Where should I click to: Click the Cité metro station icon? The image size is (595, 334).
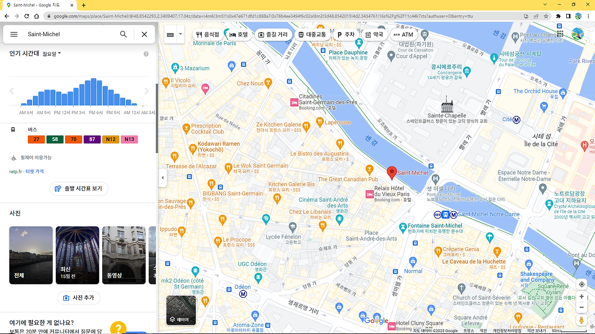[516, 119]
